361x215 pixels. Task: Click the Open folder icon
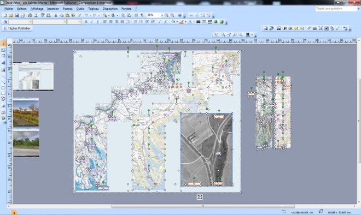[11, 15]
